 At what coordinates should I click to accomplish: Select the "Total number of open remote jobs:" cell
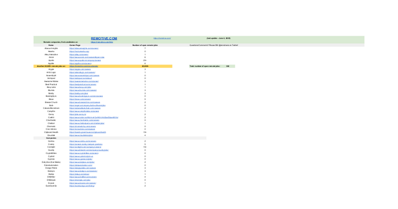tap(205, 66)
